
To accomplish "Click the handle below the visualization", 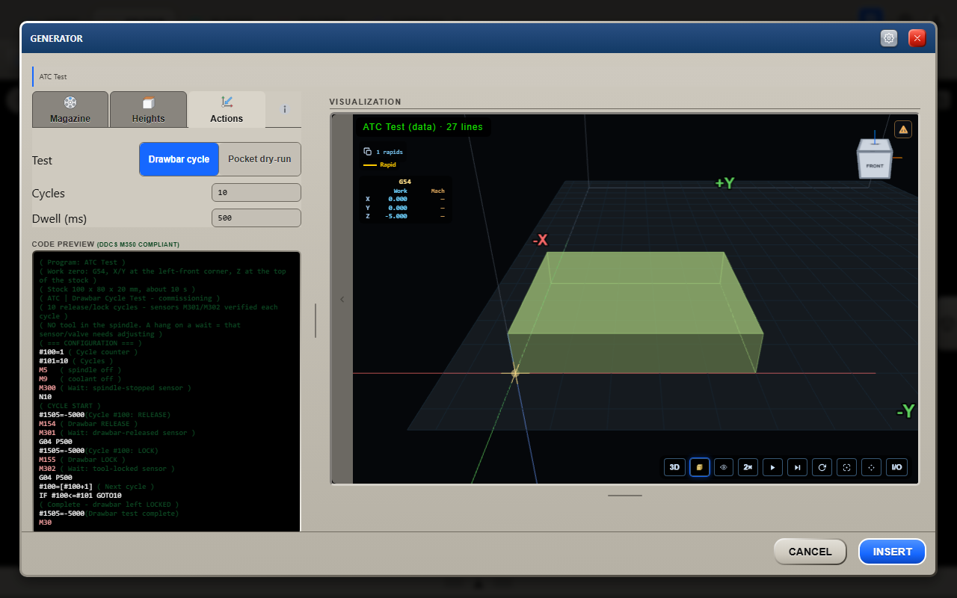I will click(x=625, y=495).
